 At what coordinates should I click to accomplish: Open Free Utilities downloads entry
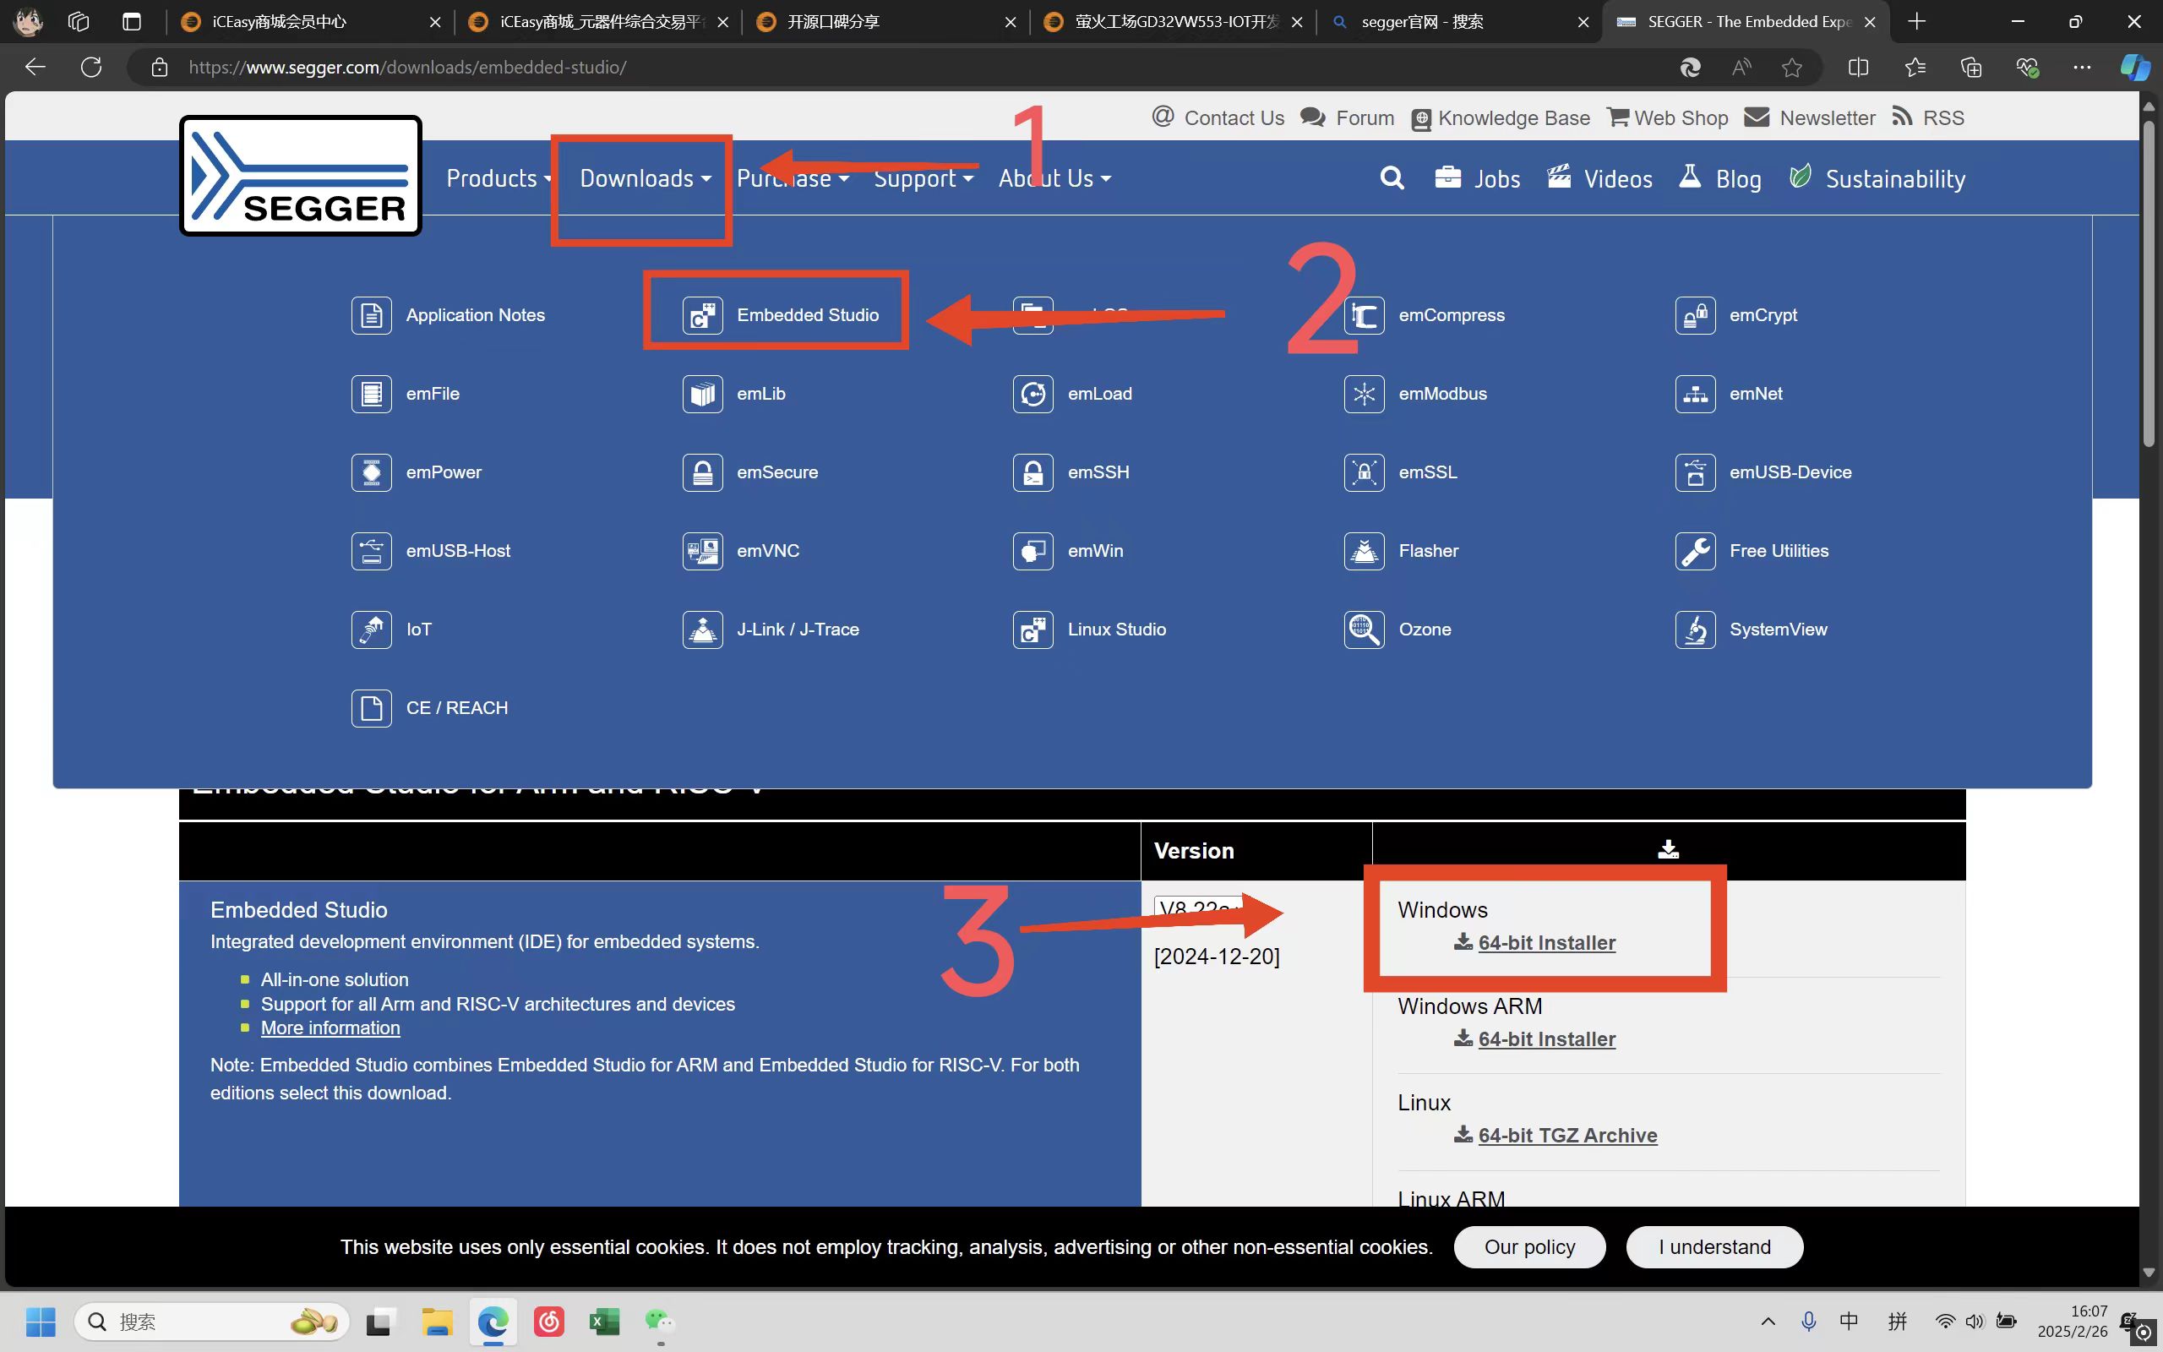click(x=1778, y=551)
